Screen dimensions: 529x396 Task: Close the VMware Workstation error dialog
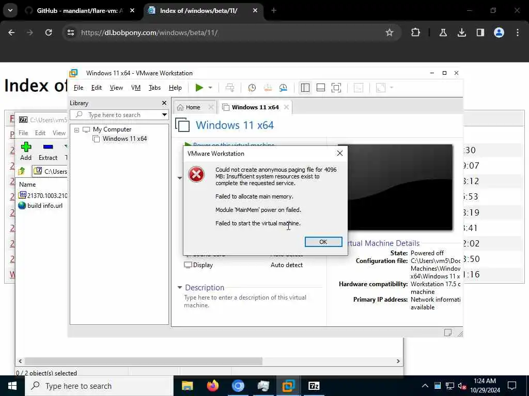(340, 153)
